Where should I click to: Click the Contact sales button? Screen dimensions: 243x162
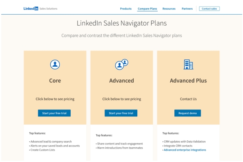[x=209, y=9]
